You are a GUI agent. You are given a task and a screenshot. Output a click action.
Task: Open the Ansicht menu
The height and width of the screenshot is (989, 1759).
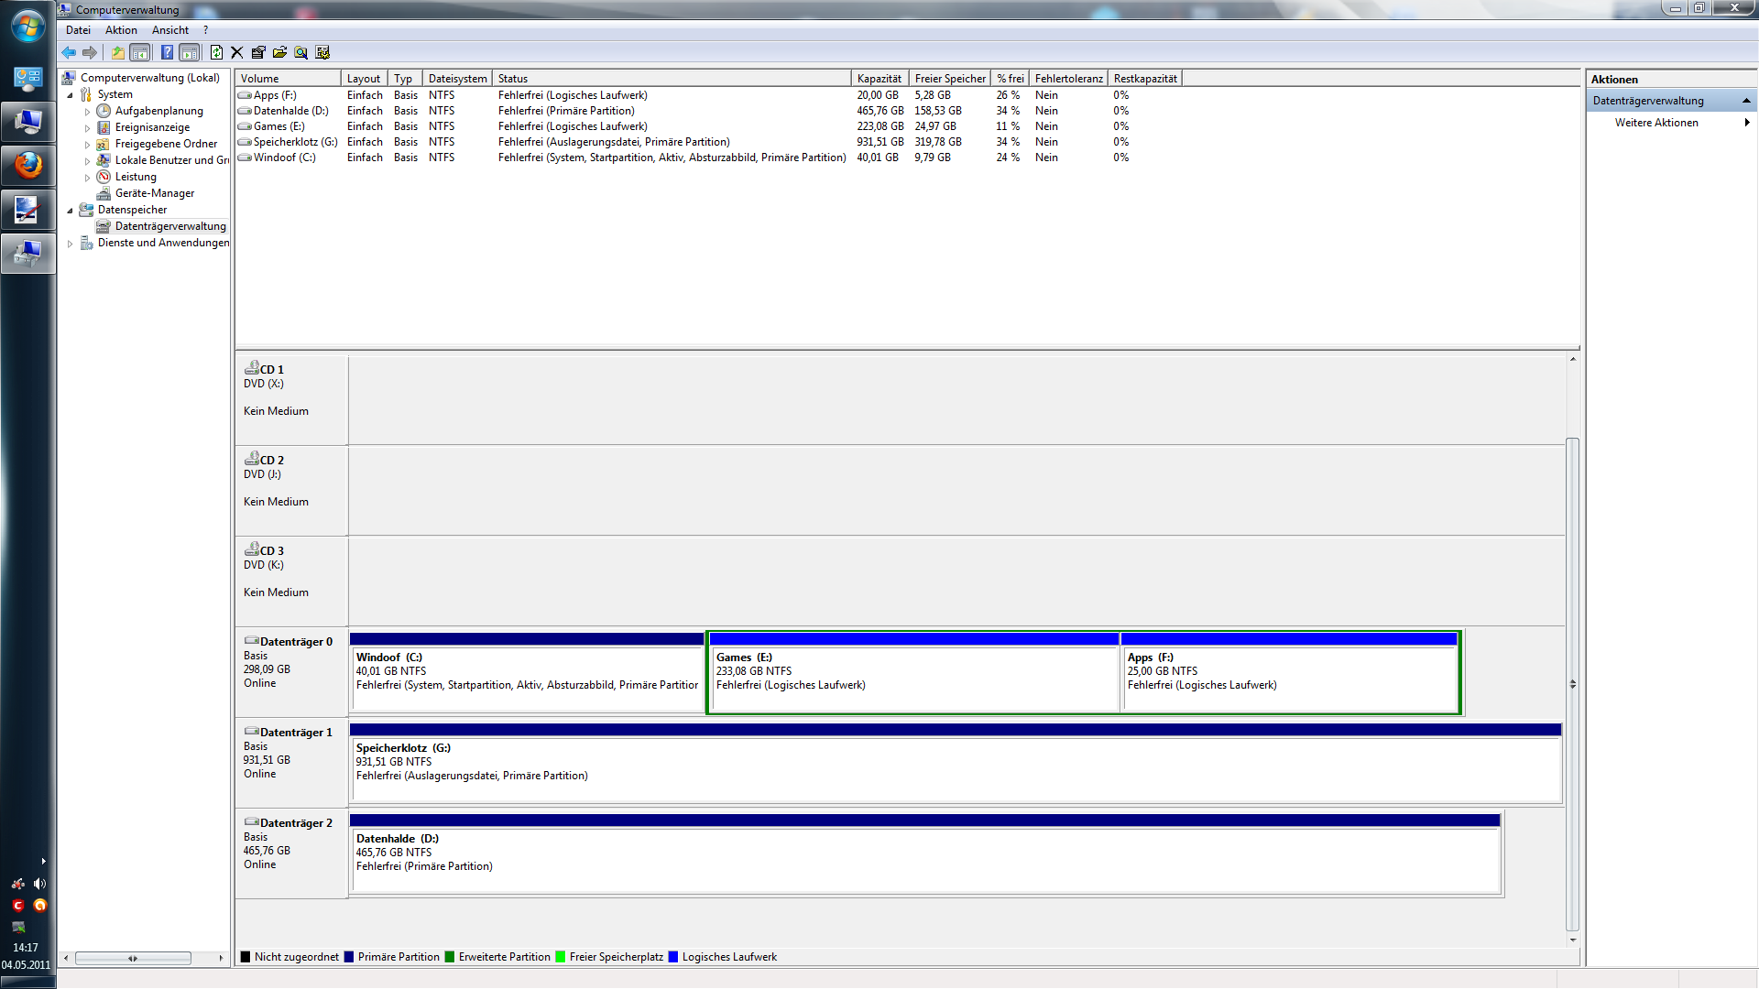tap(170, 30)
